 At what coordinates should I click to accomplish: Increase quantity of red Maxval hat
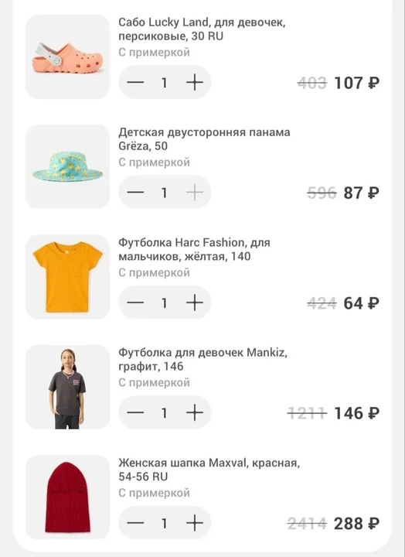pos(195,523)
